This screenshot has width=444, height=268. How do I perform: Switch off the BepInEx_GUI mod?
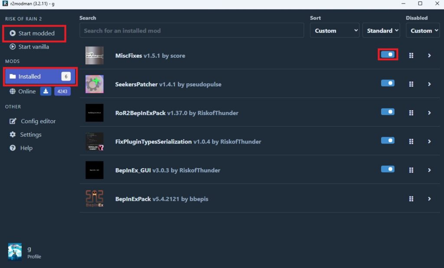[x=388, y=169]
